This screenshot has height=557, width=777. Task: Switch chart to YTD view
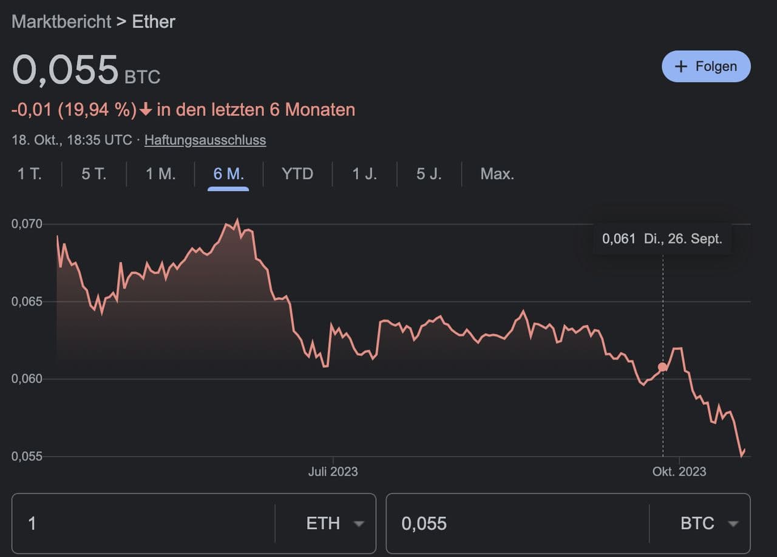click(297, 174)
